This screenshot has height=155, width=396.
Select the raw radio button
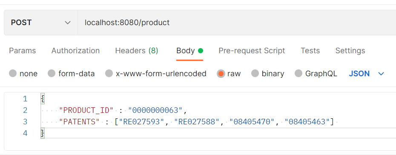221,74
